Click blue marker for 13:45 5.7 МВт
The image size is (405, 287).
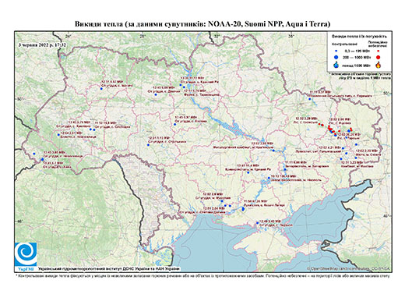point(43,159)
